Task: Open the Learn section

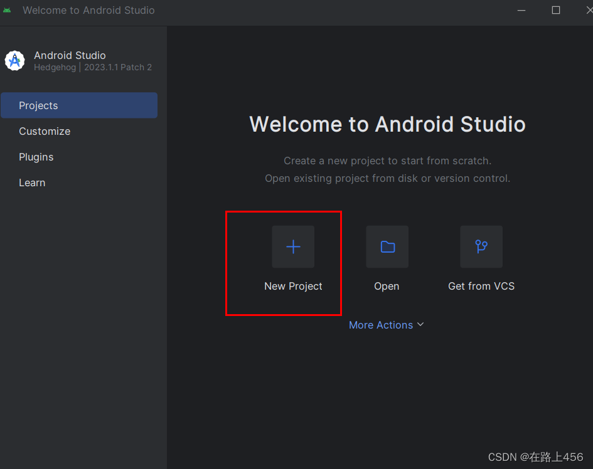Action: [32, 182]
